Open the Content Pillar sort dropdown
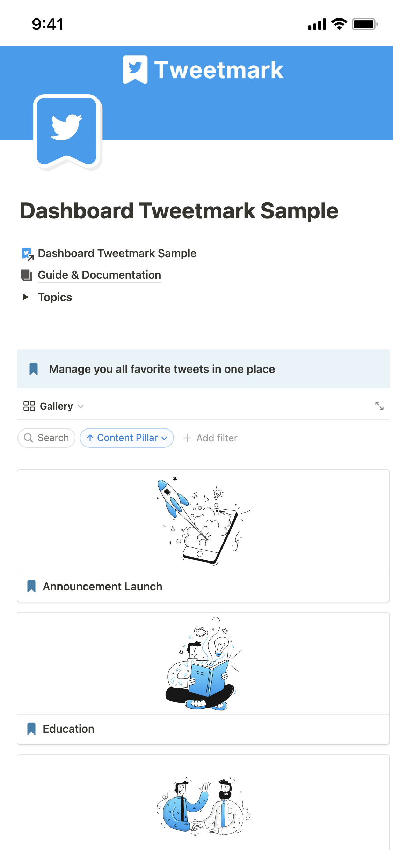Viewport: 393px width, 850px height. 126,438
